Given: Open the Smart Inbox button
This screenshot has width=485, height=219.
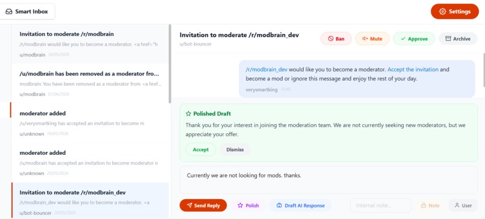Looking at the screenshot, I should [x=27, y=11].
